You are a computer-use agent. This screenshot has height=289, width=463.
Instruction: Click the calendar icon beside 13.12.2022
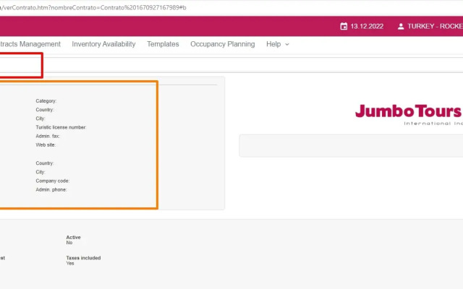(344, 27)
